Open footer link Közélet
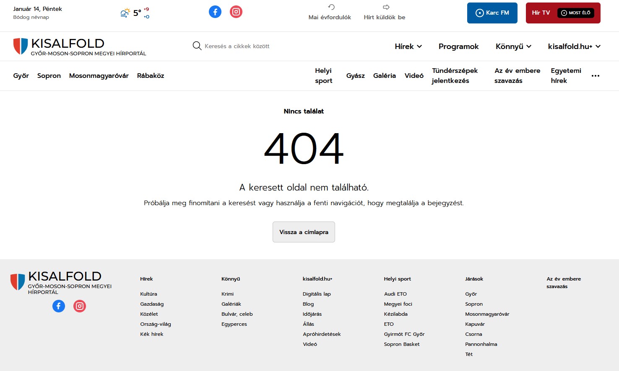Image resolution: width=619 pixels, height=371 pixels. (149, 314)
